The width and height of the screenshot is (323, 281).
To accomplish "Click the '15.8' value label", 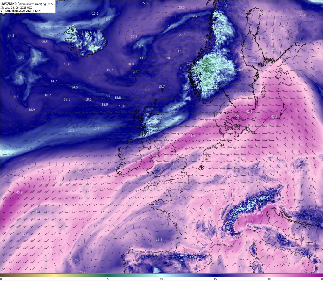I will pyautogui.click(x=301, y=40).
